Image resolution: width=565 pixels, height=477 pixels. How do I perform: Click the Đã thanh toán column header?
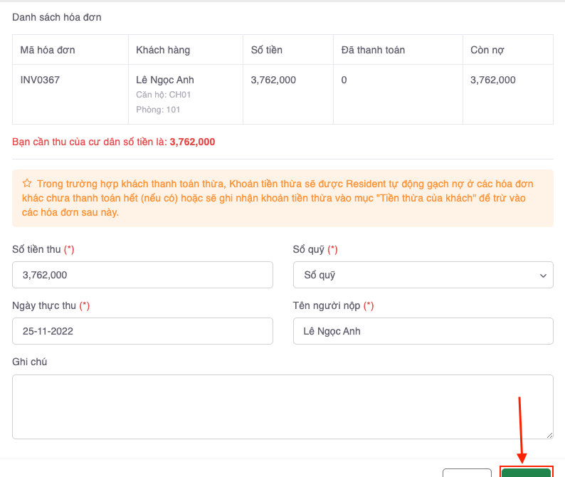373,50
